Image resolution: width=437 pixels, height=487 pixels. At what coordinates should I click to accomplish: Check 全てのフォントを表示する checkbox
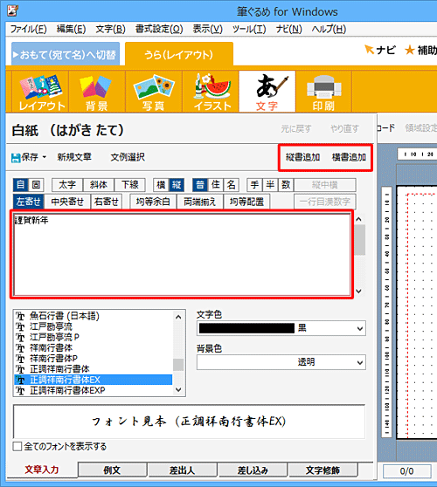(x=17, y=447)
